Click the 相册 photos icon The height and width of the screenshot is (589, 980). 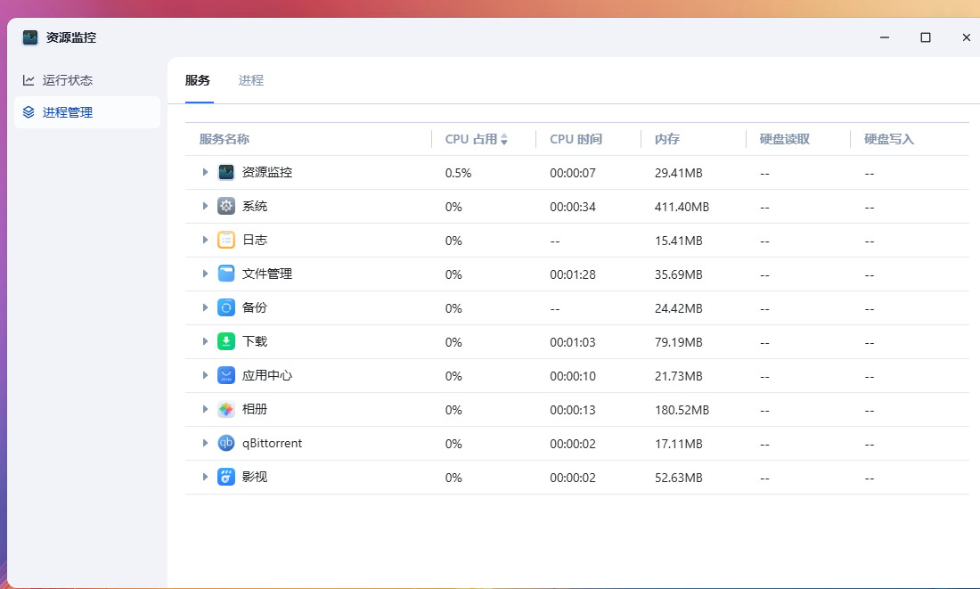pyautogui.click(x=226, y=409)
